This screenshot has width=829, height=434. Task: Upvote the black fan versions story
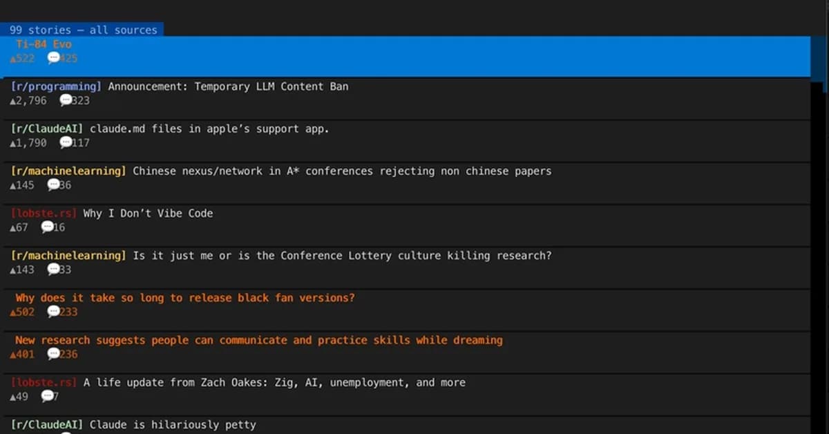13,312
